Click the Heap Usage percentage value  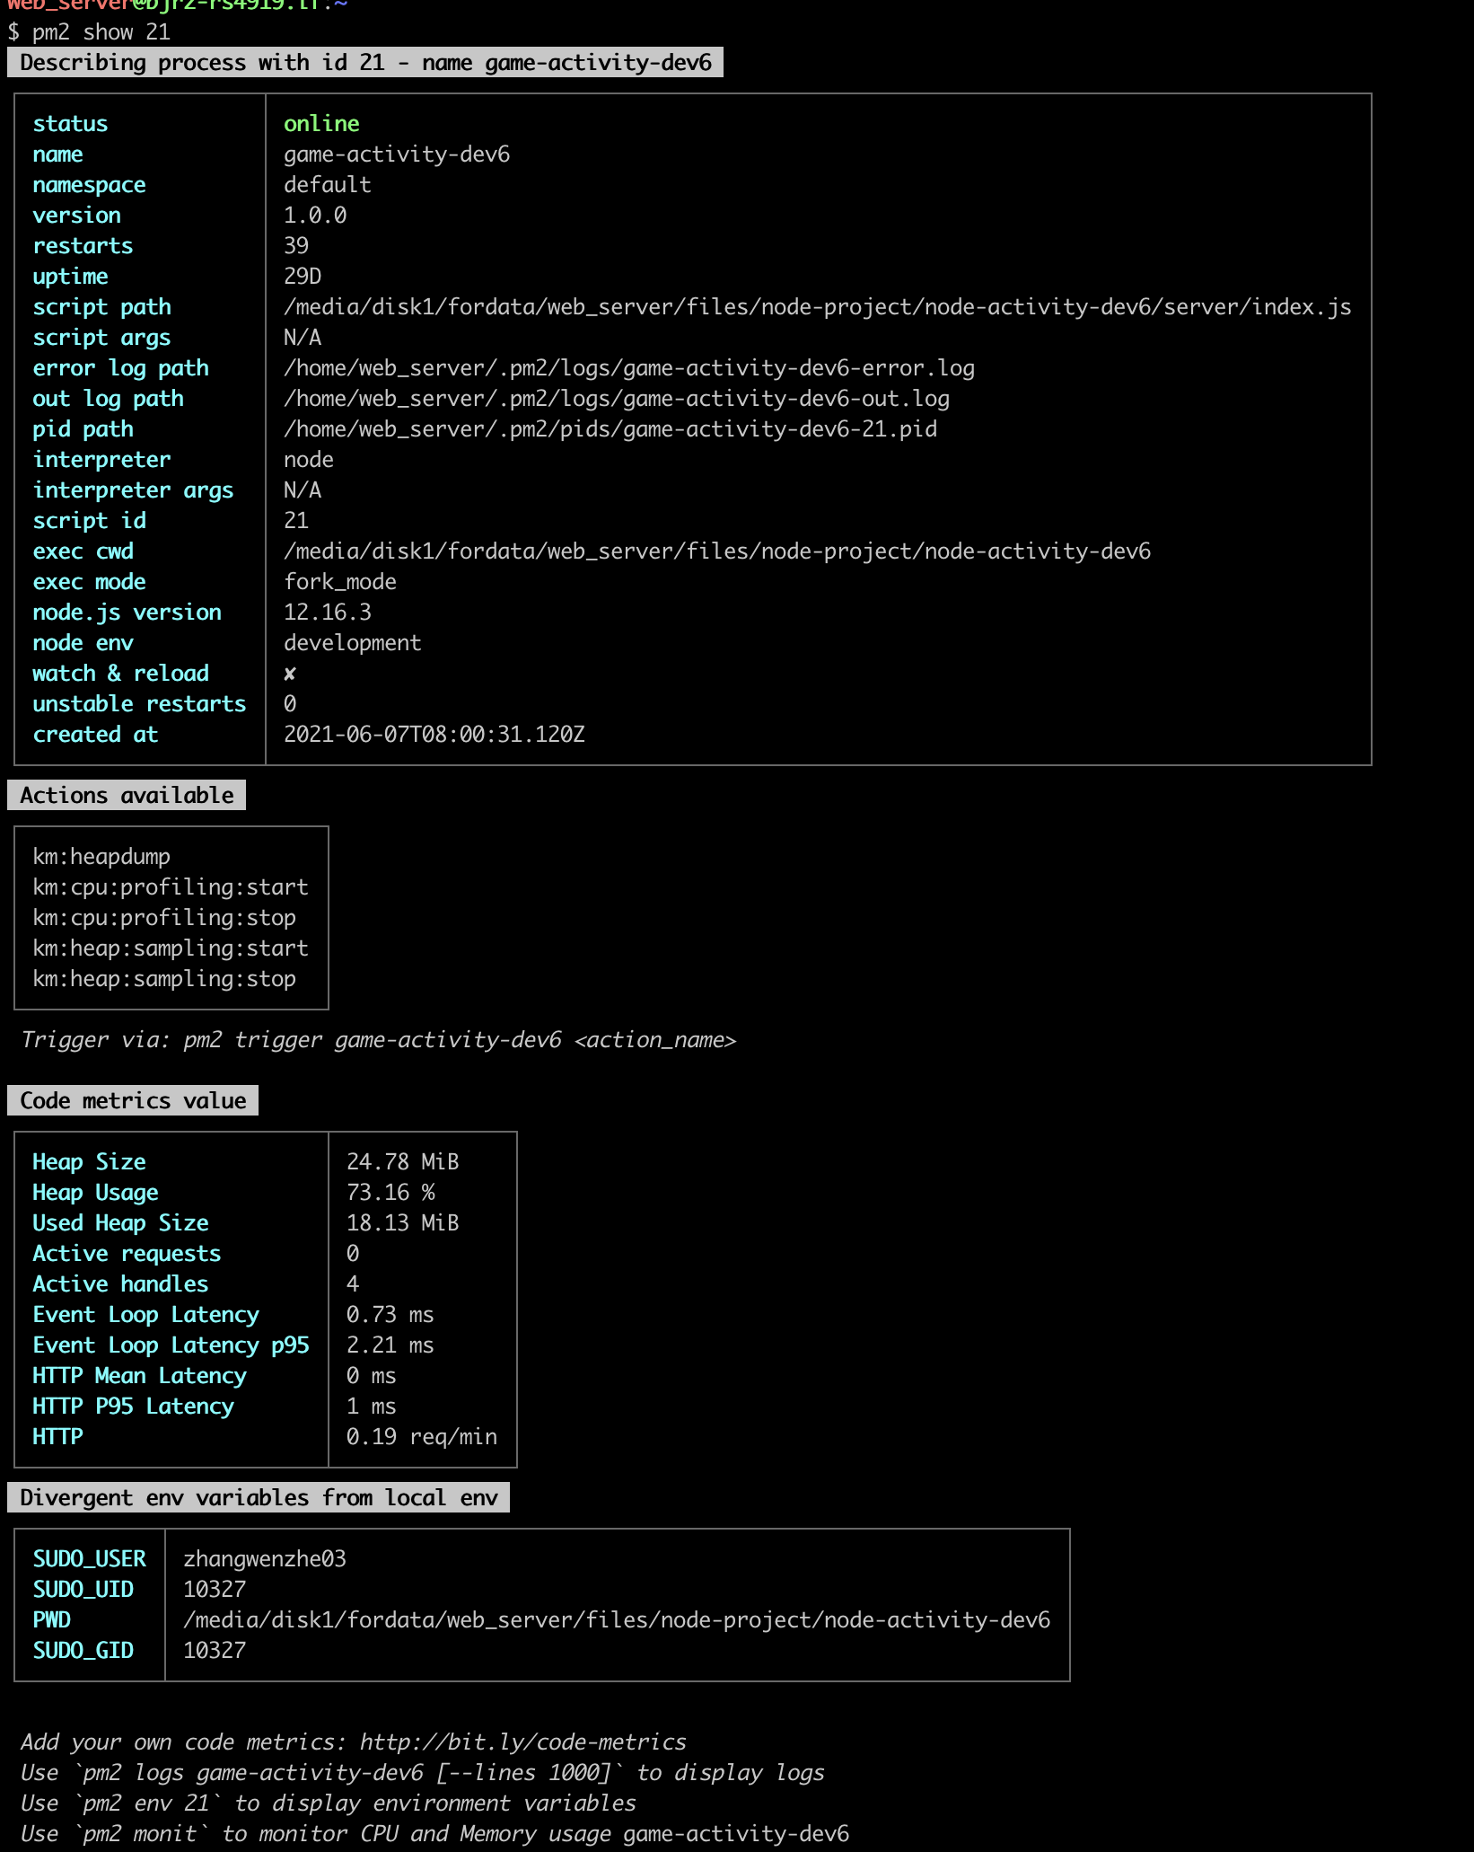click(x=390, y=1193)
